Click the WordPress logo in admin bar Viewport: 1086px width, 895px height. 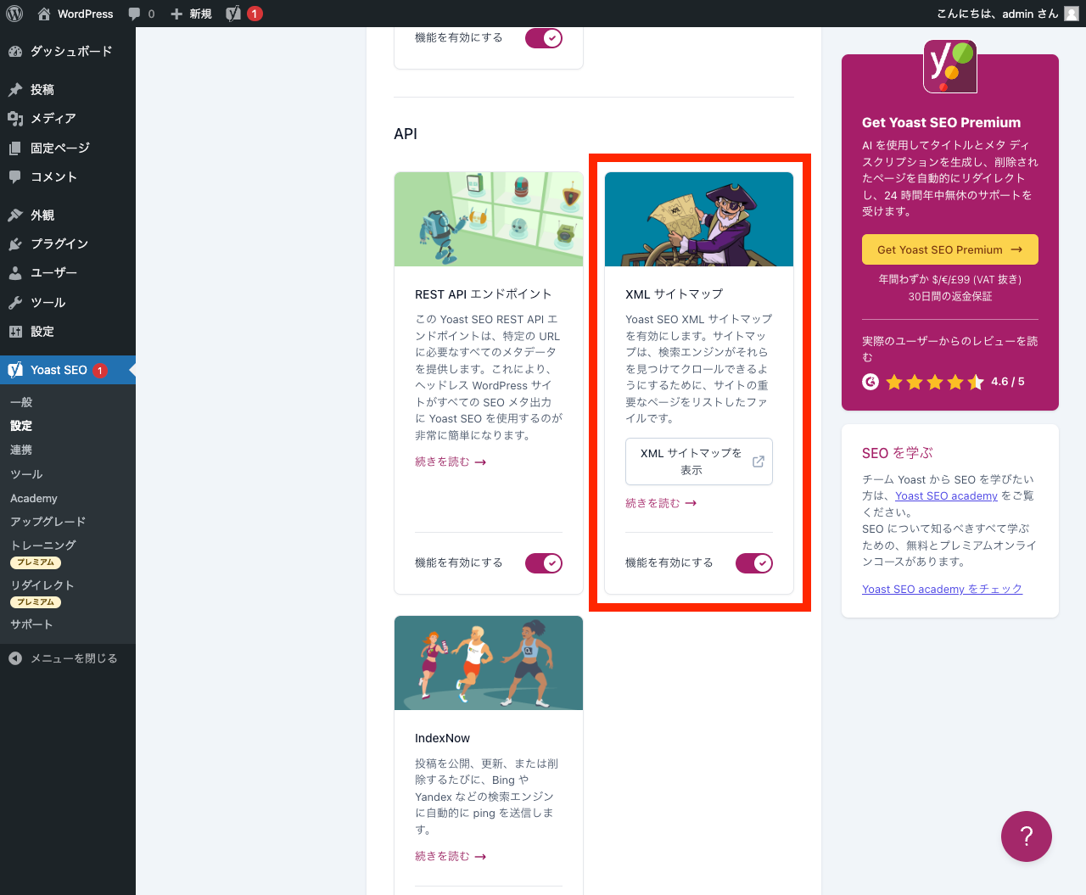click(x=14, y=14)
